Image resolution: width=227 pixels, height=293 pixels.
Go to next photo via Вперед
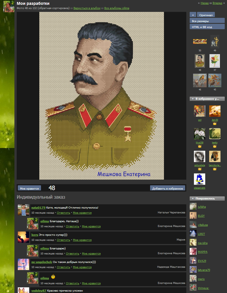coord(217,3)
